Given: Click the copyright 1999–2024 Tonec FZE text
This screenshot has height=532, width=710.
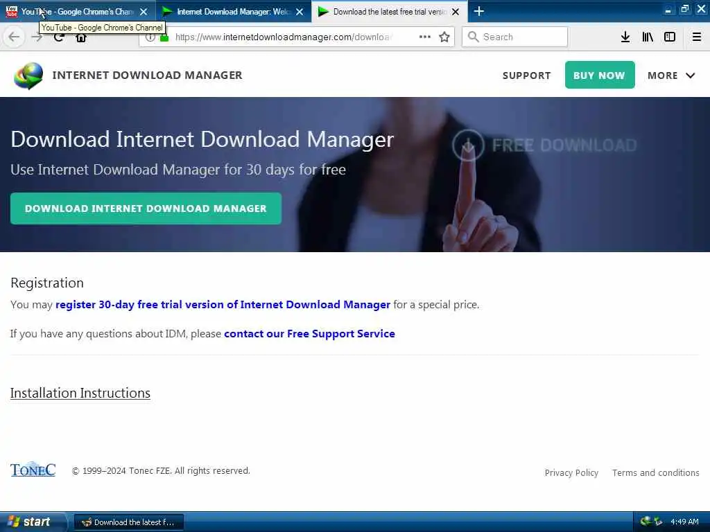Looking at the screenshot, I should 161,471.
